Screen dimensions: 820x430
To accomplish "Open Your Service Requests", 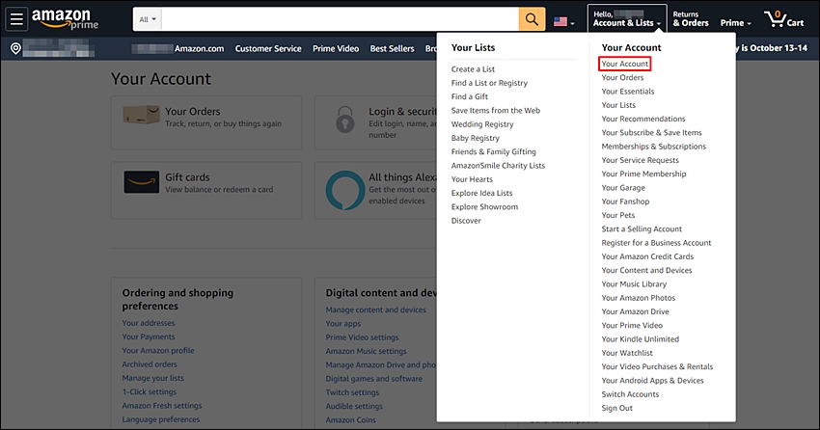I will pyautogui.click(x=641, y=160).
